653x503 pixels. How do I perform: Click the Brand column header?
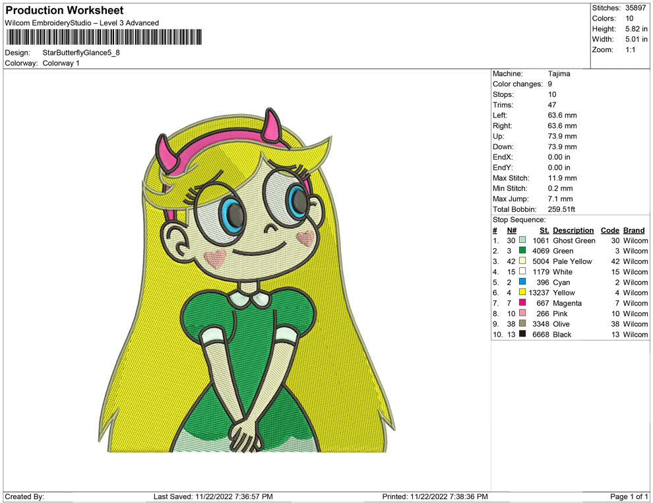[x=634, y=230]
